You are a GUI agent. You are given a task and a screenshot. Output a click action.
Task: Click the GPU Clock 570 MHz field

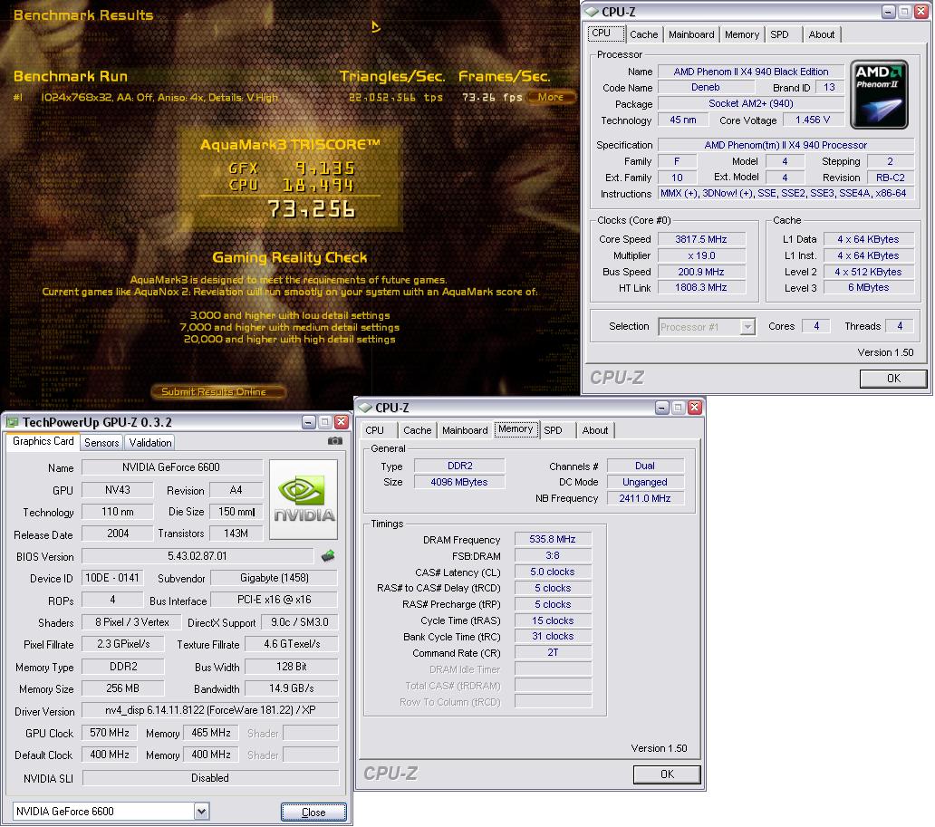point(109,733)
